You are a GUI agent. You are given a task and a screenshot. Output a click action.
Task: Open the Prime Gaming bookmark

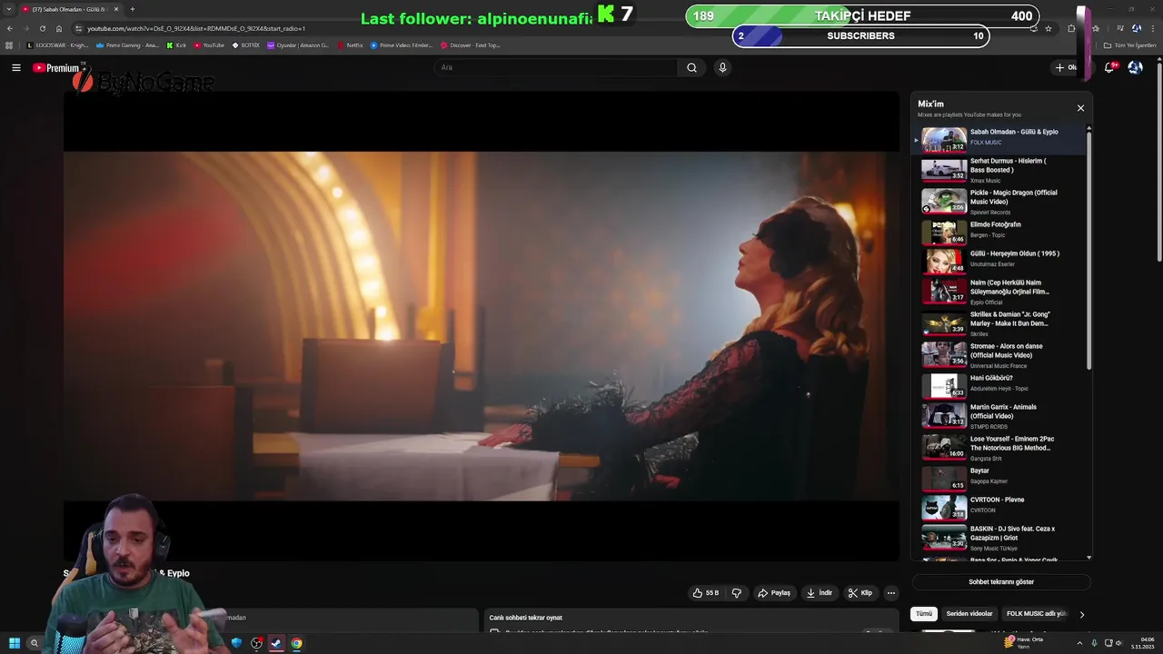127,45
